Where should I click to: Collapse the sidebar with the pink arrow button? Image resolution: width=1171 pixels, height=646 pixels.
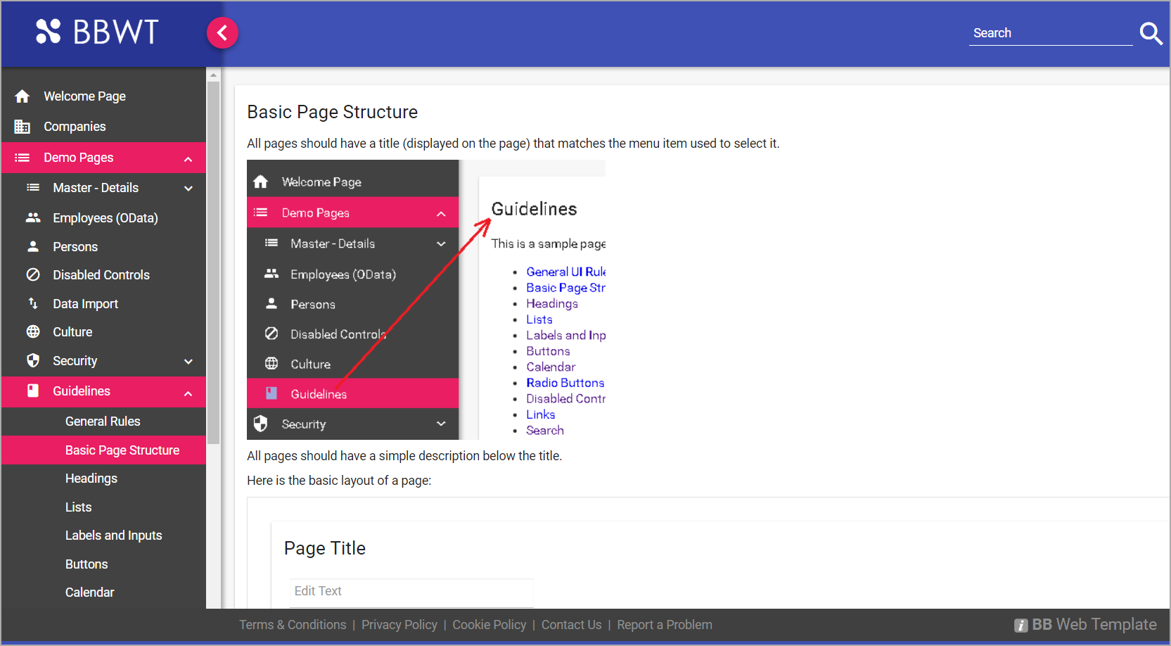[222, 32]
